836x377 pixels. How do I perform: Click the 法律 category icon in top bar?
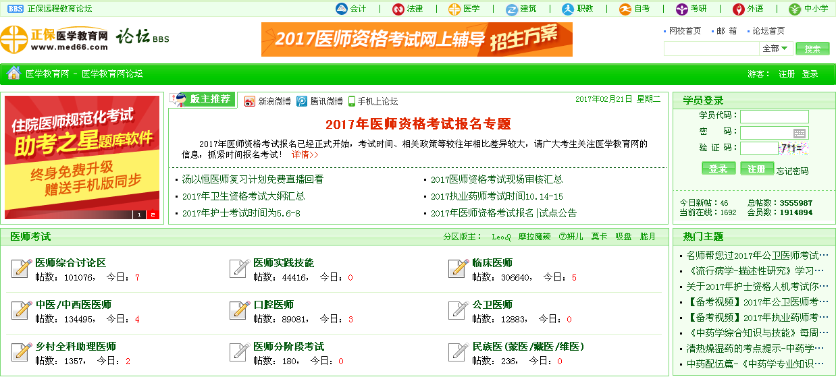(398, 9)
